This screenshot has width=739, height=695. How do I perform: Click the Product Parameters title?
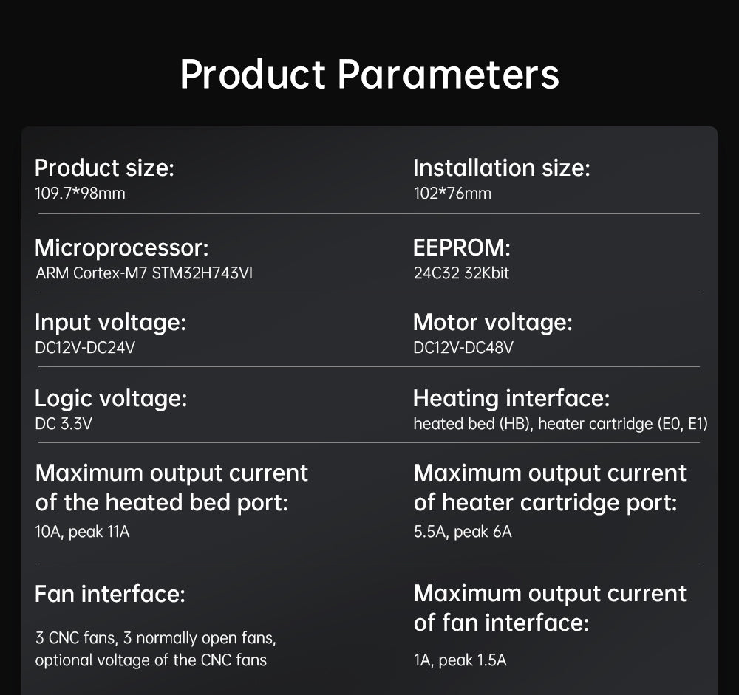point(369,74)
